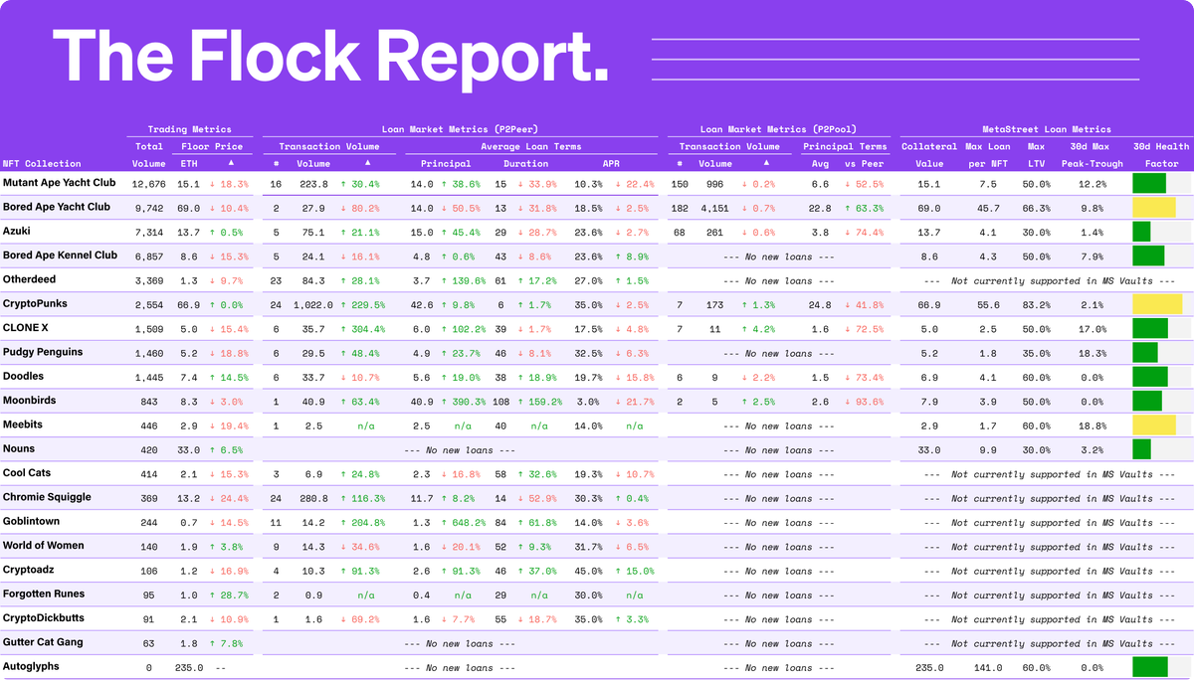Viewport: 1194px width, 681px height.
Task: Select CryptoPunks yellow health factor bar
Action: [1157, 304]
